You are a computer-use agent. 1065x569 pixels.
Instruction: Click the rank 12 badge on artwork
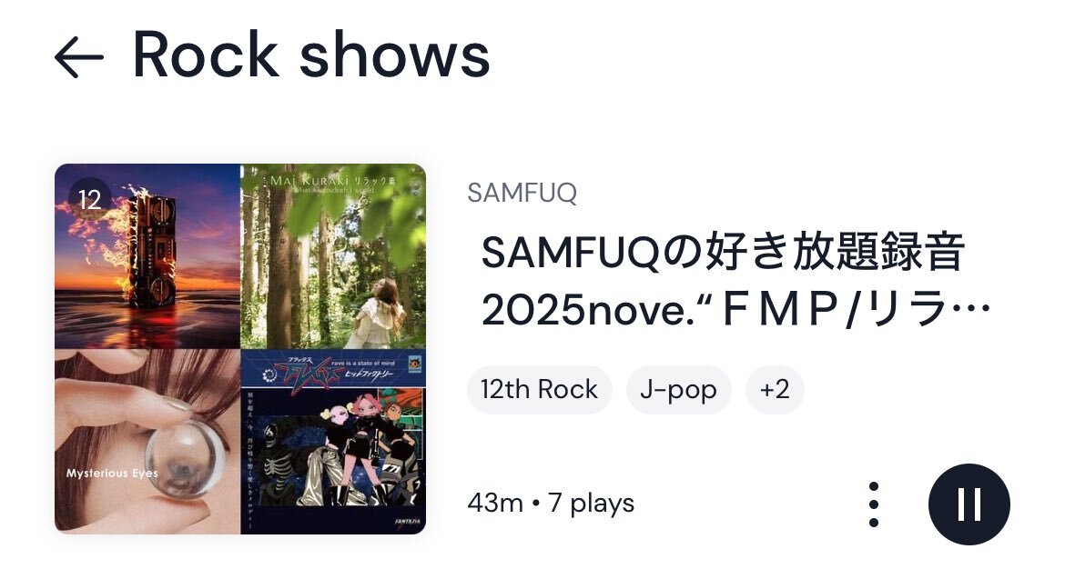(x=89, y=199)
